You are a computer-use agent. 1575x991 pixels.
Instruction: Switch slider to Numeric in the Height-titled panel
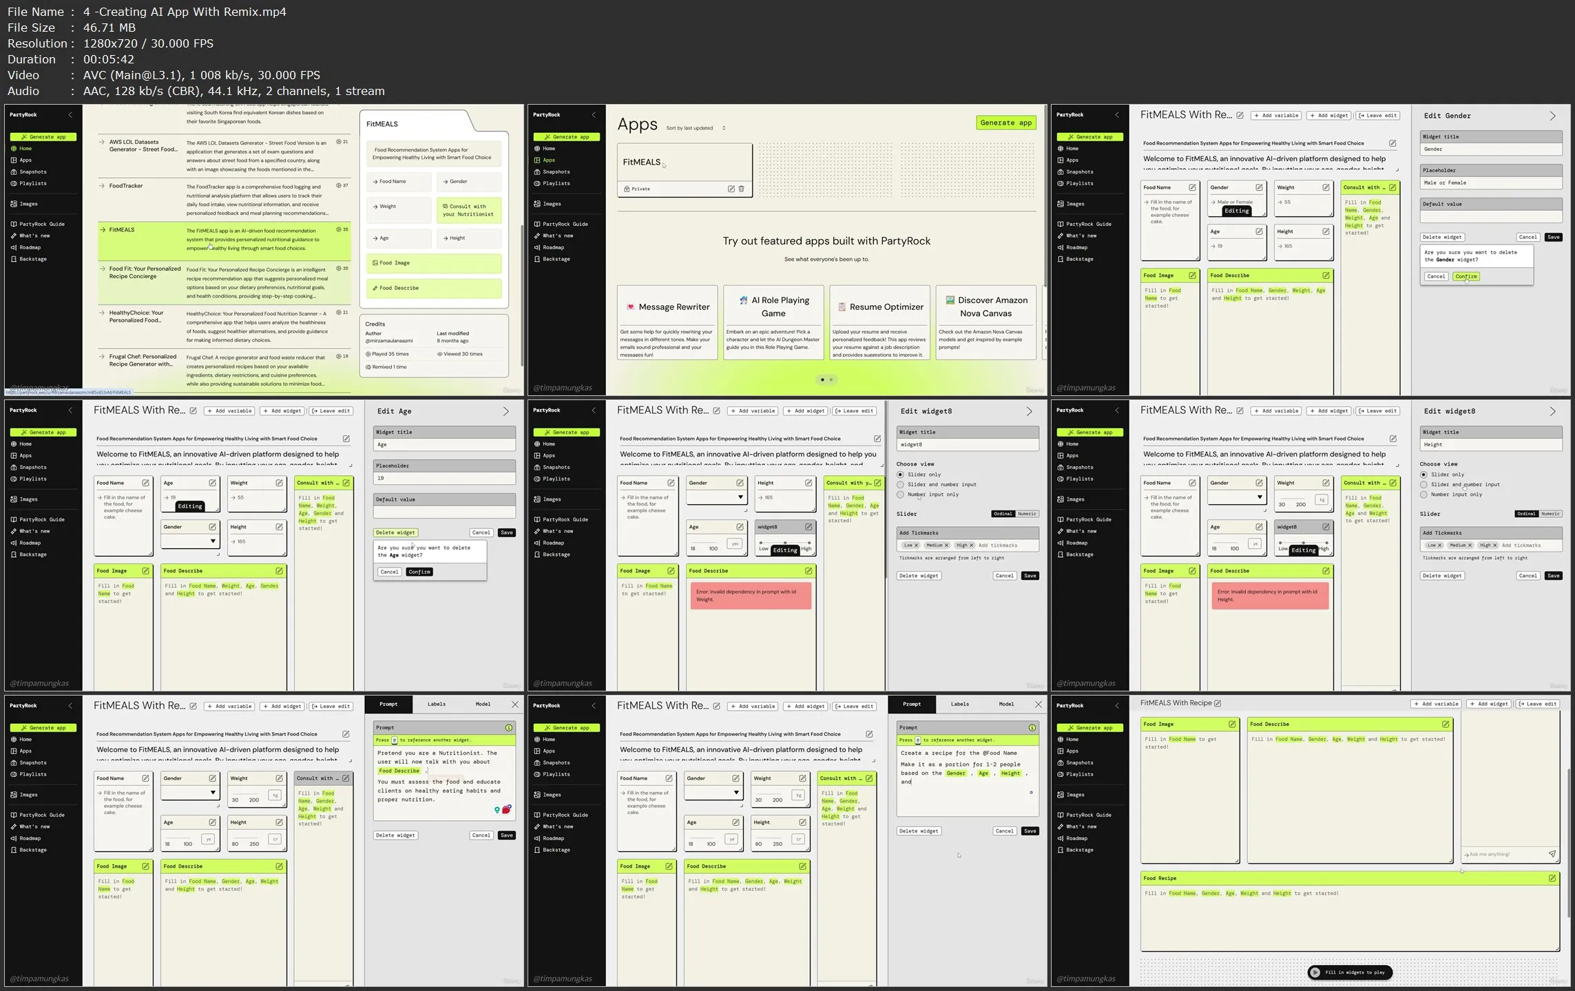(x=1550, y=514)
